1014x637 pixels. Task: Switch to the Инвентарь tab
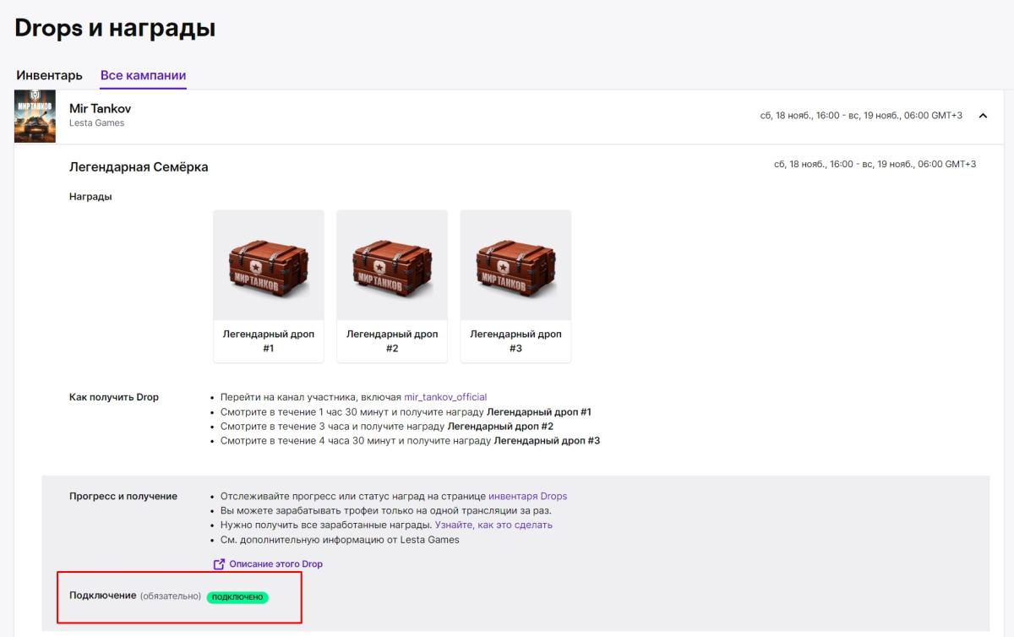pos(50,75)
